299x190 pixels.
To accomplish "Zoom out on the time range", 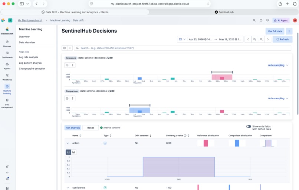I will pyautogui.click(x=261, y=39).
